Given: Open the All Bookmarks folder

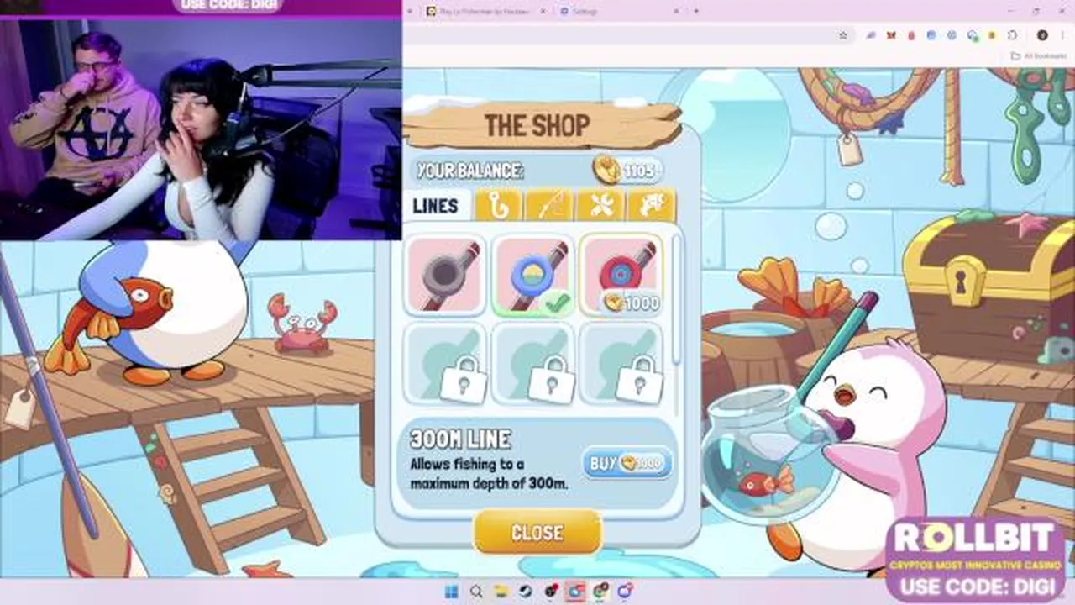Looking at the screenshot, I should click(x=1038, y=56).
